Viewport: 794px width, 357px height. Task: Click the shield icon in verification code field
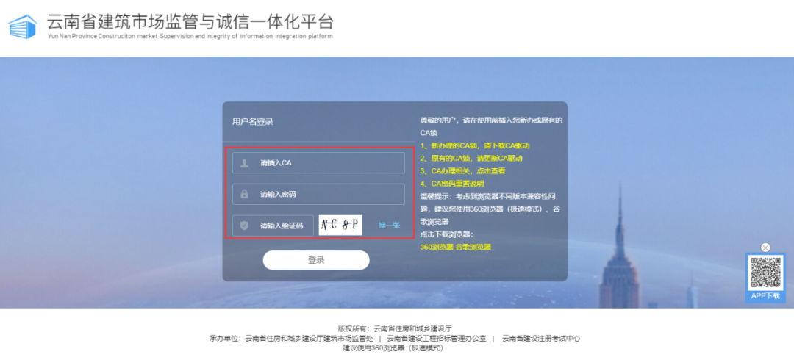pos(244,226)
